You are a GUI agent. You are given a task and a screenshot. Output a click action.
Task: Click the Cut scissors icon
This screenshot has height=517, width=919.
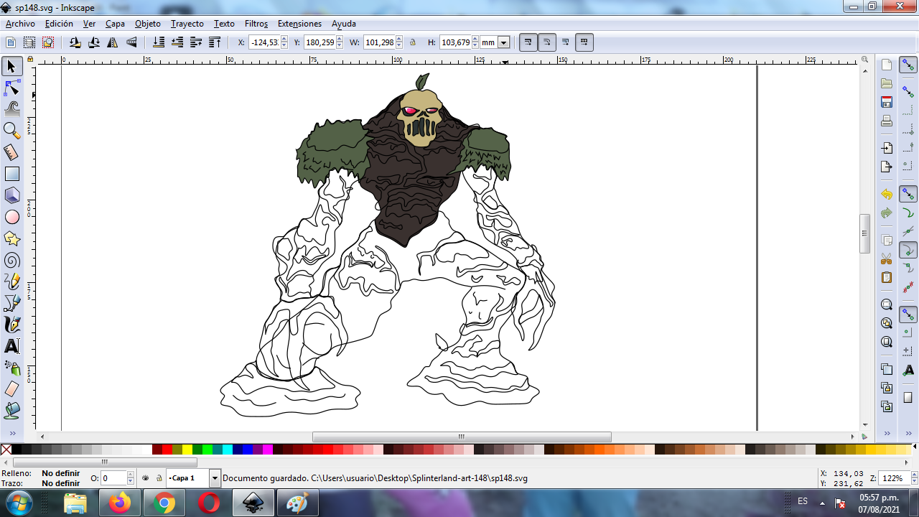[887, 258]
